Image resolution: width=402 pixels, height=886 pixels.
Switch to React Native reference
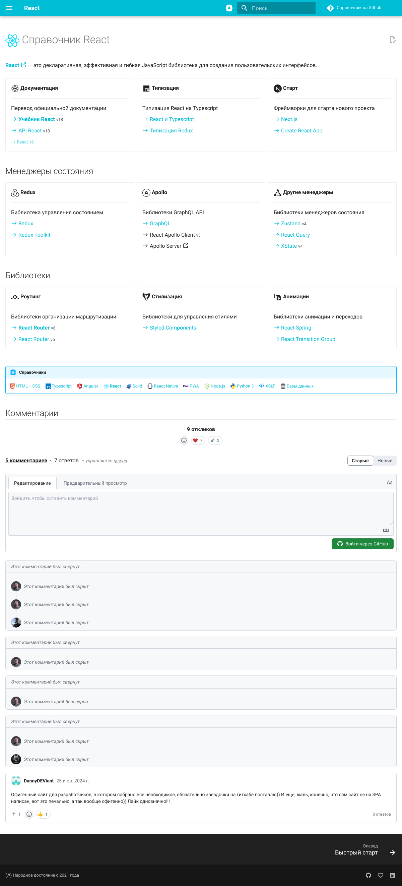click(x=163, y=386)
